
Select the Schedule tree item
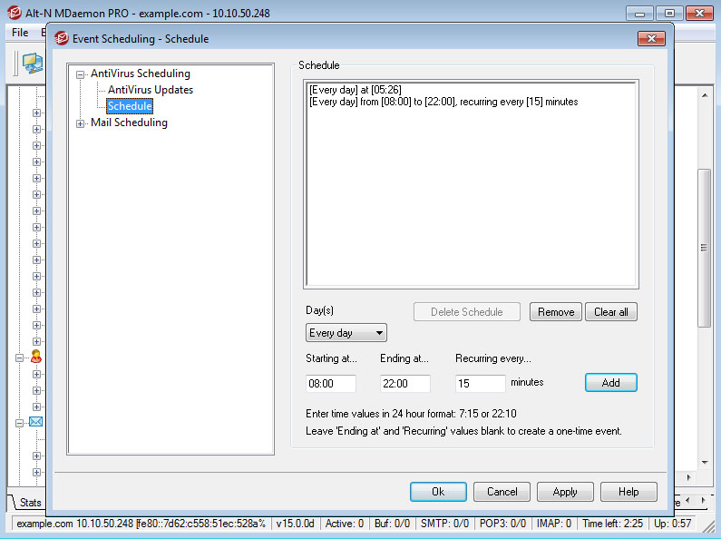coord(130,106)
